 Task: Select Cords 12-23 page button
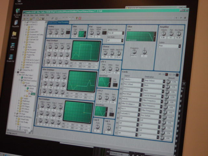click(177, 75)
